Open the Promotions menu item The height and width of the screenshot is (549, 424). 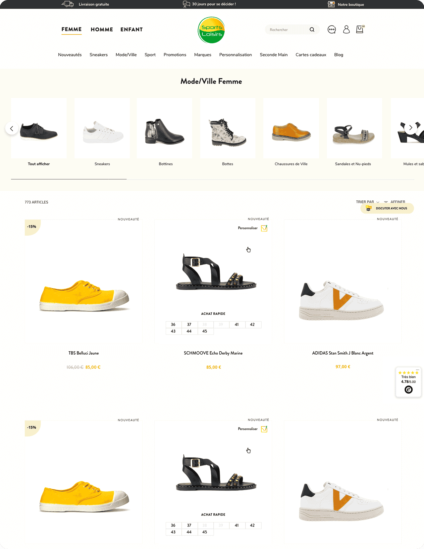click(x=175, y=55)
